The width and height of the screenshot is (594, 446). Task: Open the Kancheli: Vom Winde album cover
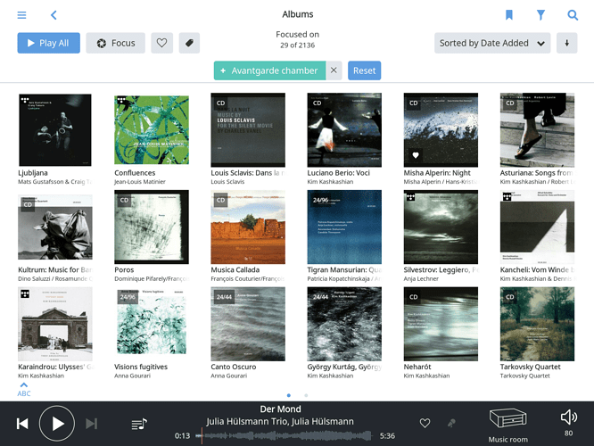(x=537, y=227)
